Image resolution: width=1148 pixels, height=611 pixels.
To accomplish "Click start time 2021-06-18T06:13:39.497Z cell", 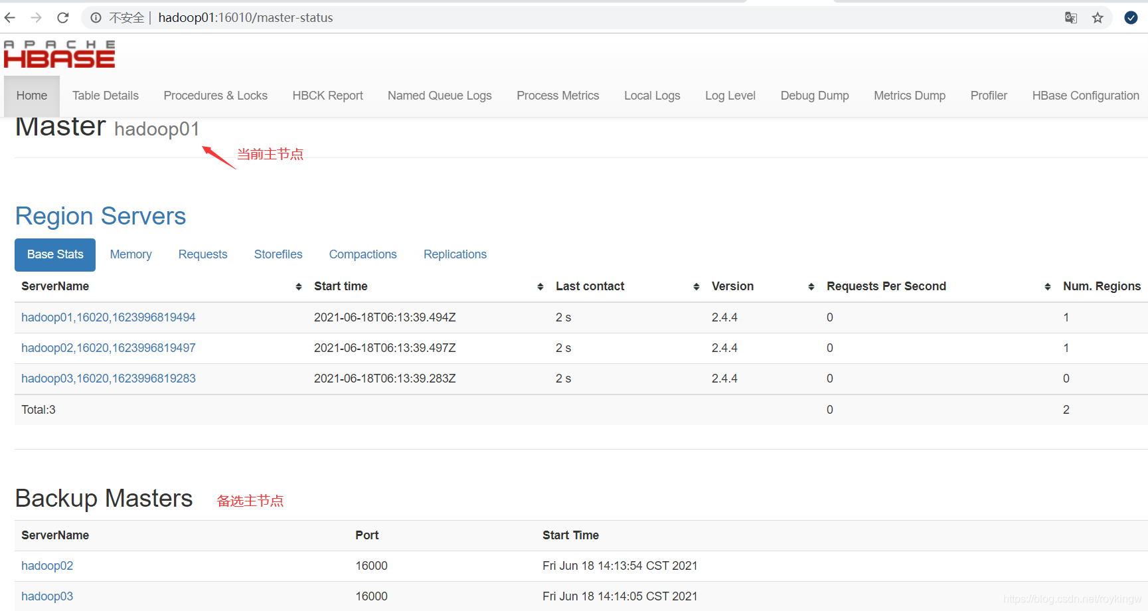I will pyautogui.click(x=385, y=348).
